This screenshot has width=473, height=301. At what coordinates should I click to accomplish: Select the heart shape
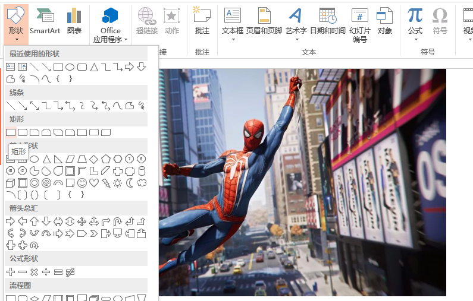[94, 183]
